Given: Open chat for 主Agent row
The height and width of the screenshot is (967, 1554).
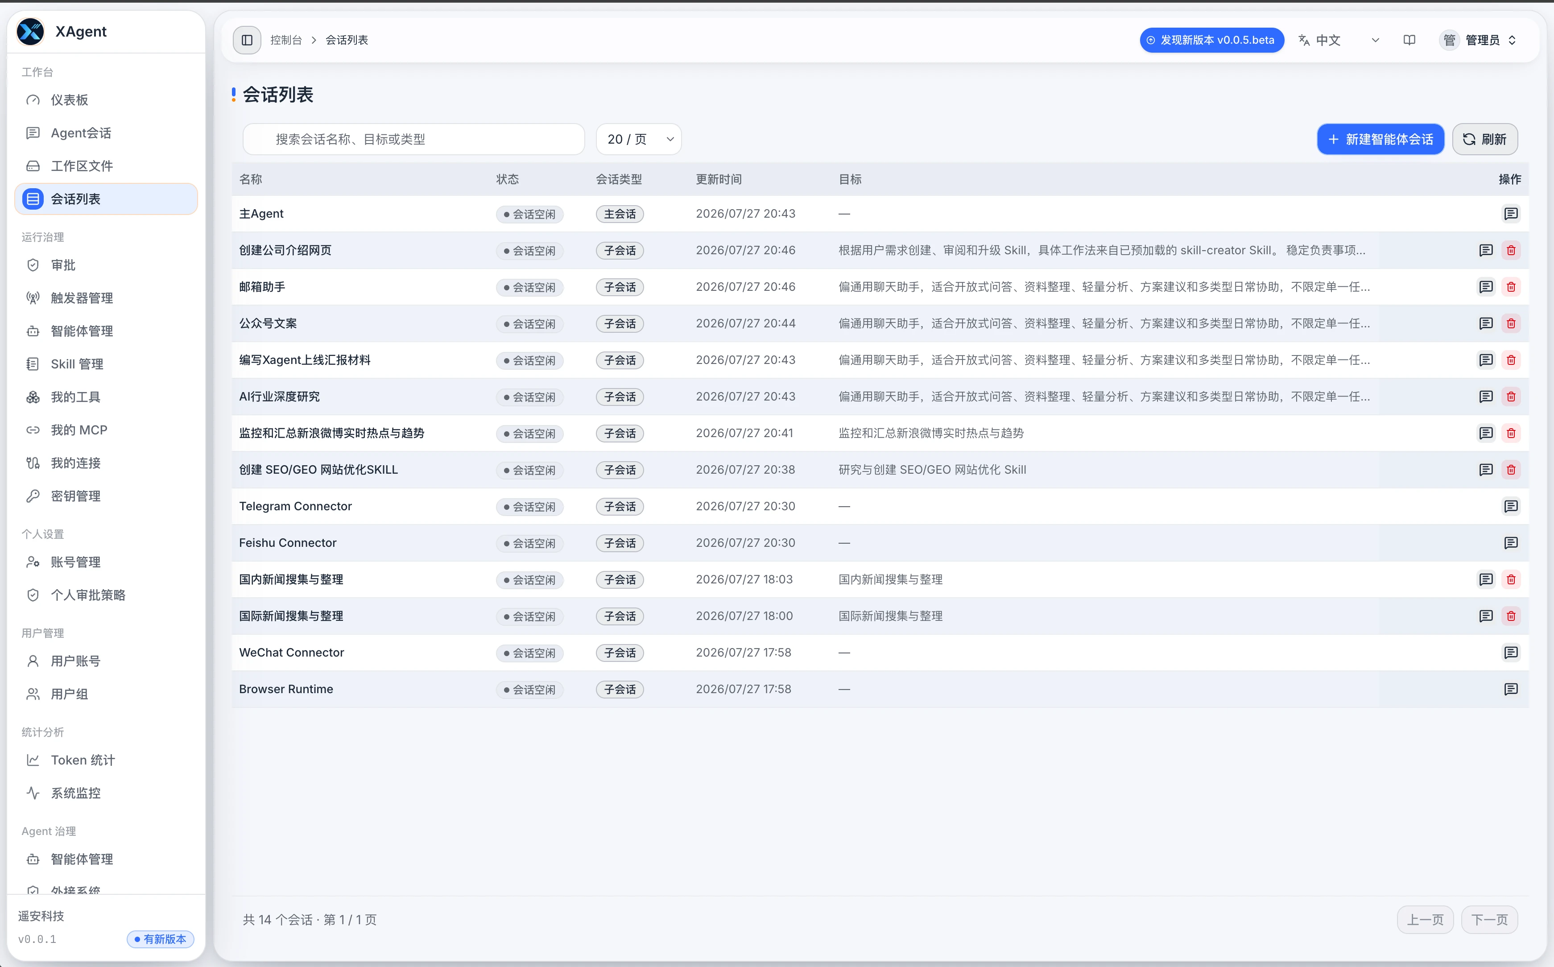Looking at the screenshot, I should coord(1511,214).
